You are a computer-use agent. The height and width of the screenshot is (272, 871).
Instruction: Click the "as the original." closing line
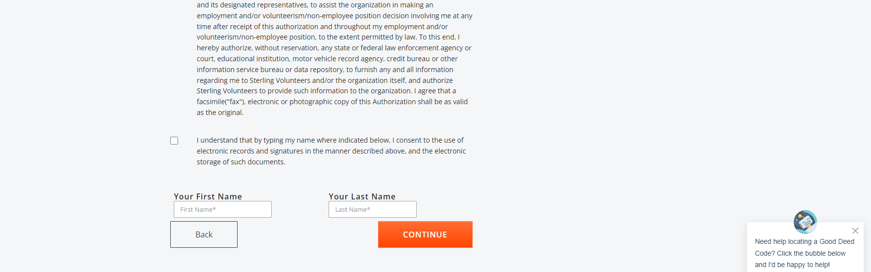220,113
